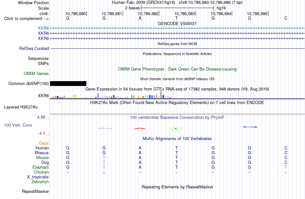Click the chr8:10,786,680-10,786,686 (7 bp) position text
305x199 pixels.
(211, 3)
